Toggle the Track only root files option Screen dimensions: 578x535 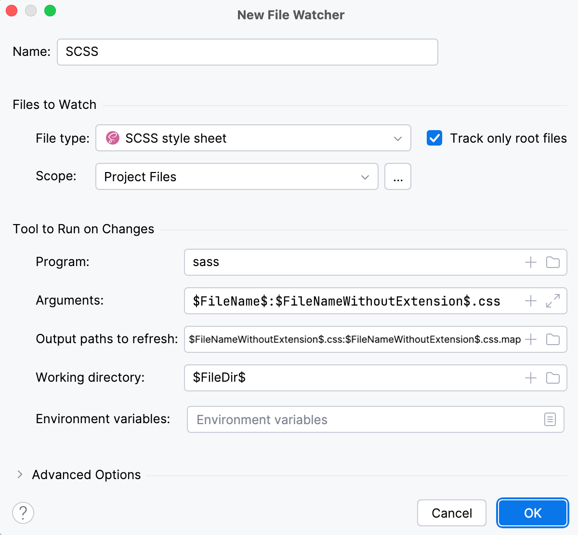click(x=434, y=138)
